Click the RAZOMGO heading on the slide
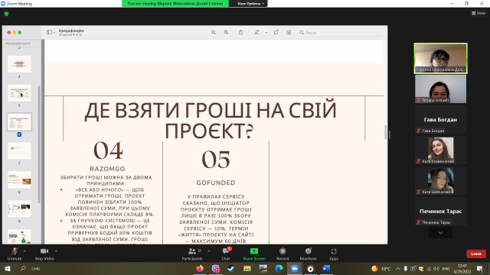The width and height of the screenshot is (490, 275). tap(107, 169)
